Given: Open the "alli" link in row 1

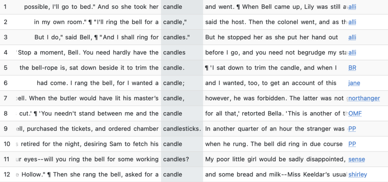Looking at the screenshot, I should click(x=352, y=7).
